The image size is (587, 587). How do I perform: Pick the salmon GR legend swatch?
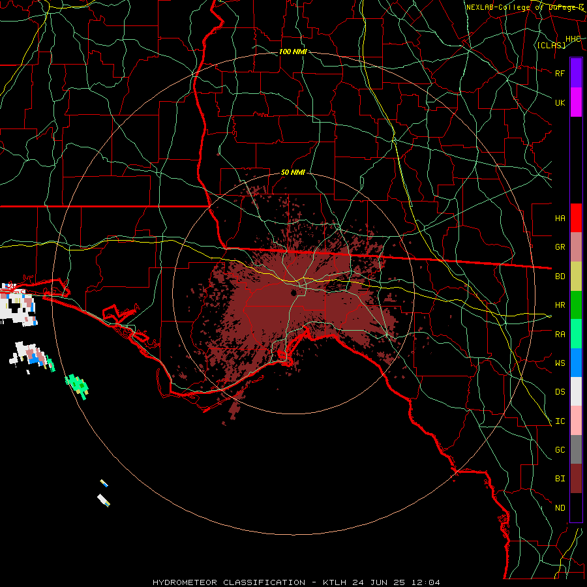click(x=576, y=247)
